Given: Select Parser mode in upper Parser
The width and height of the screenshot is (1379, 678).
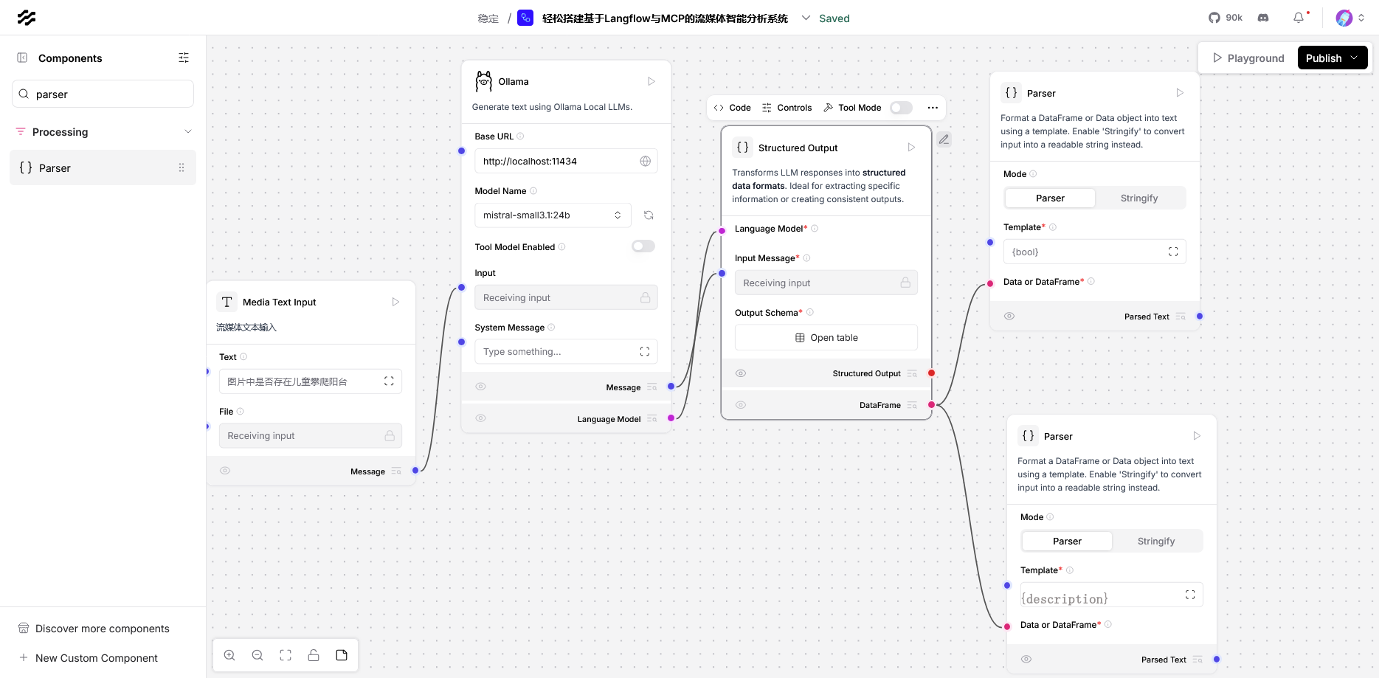Looking at the screenshot, I should pyautogui.click(x=1050, y=198).
